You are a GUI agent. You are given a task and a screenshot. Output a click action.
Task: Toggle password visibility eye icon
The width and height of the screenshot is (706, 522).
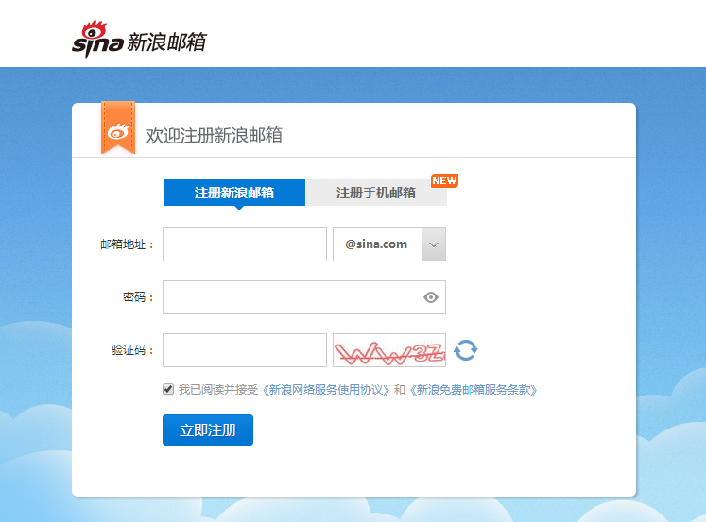click(431, 297)
